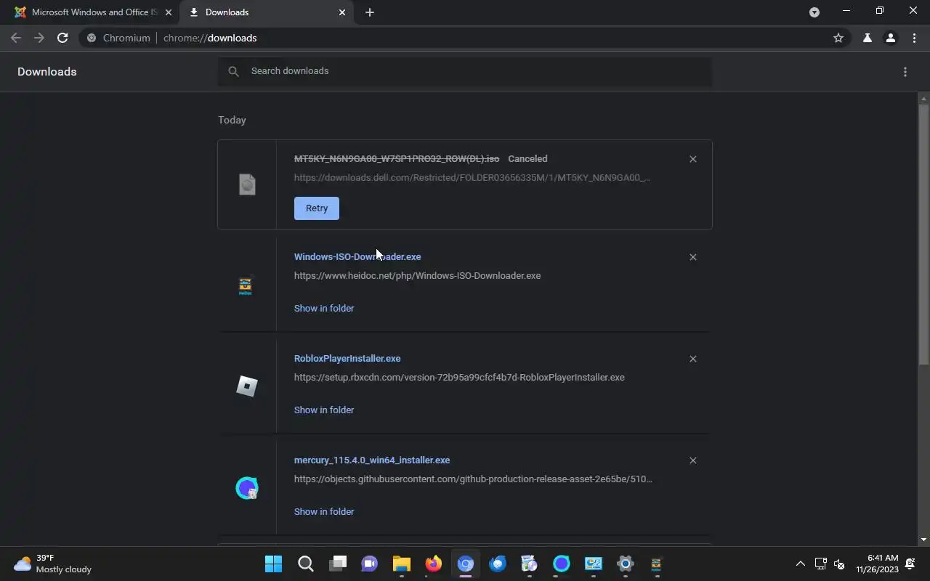Show RobloxPlayerInstaller.exe in folder

click(324, 410)
